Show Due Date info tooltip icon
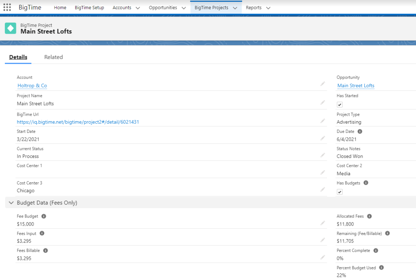 (x=360, y=132)
